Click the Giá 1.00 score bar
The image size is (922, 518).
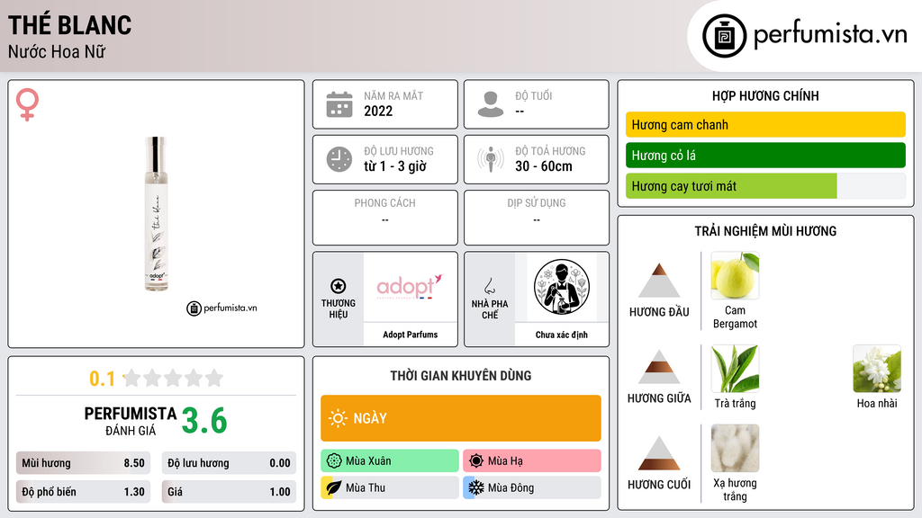pyautogui.click(x=229, y=492)
